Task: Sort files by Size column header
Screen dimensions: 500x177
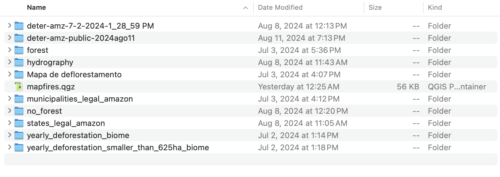Action: (375, 8)
